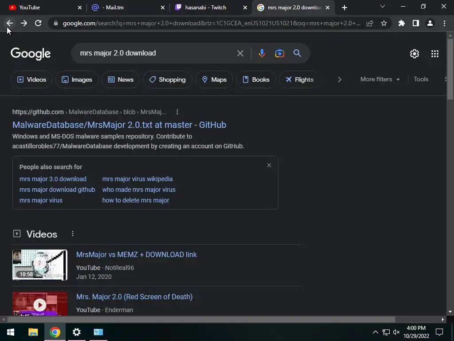Filter results by Books

pos(256,79)
